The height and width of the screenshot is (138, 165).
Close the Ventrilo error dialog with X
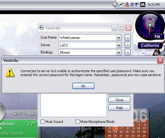pyautogui.click(x=160, y=60)
